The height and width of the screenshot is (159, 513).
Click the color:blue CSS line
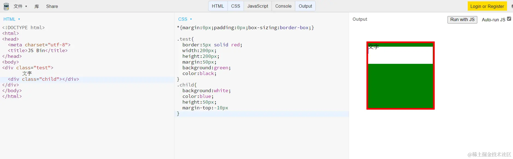pos(198,96)
